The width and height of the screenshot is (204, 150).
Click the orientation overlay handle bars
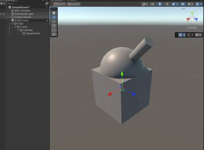pyautogui.click(x=183, y=9)
